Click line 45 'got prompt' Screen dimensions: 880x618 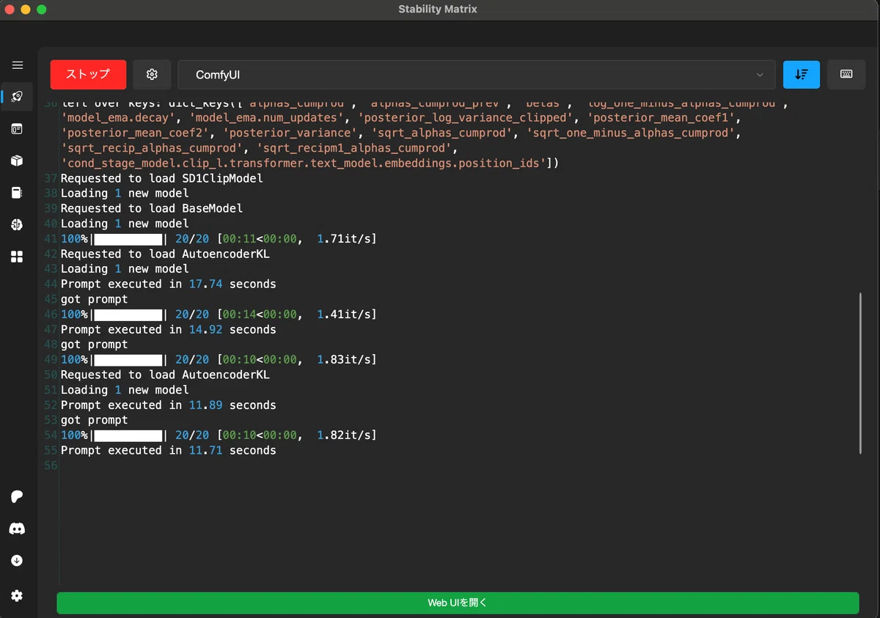[94, 299]
